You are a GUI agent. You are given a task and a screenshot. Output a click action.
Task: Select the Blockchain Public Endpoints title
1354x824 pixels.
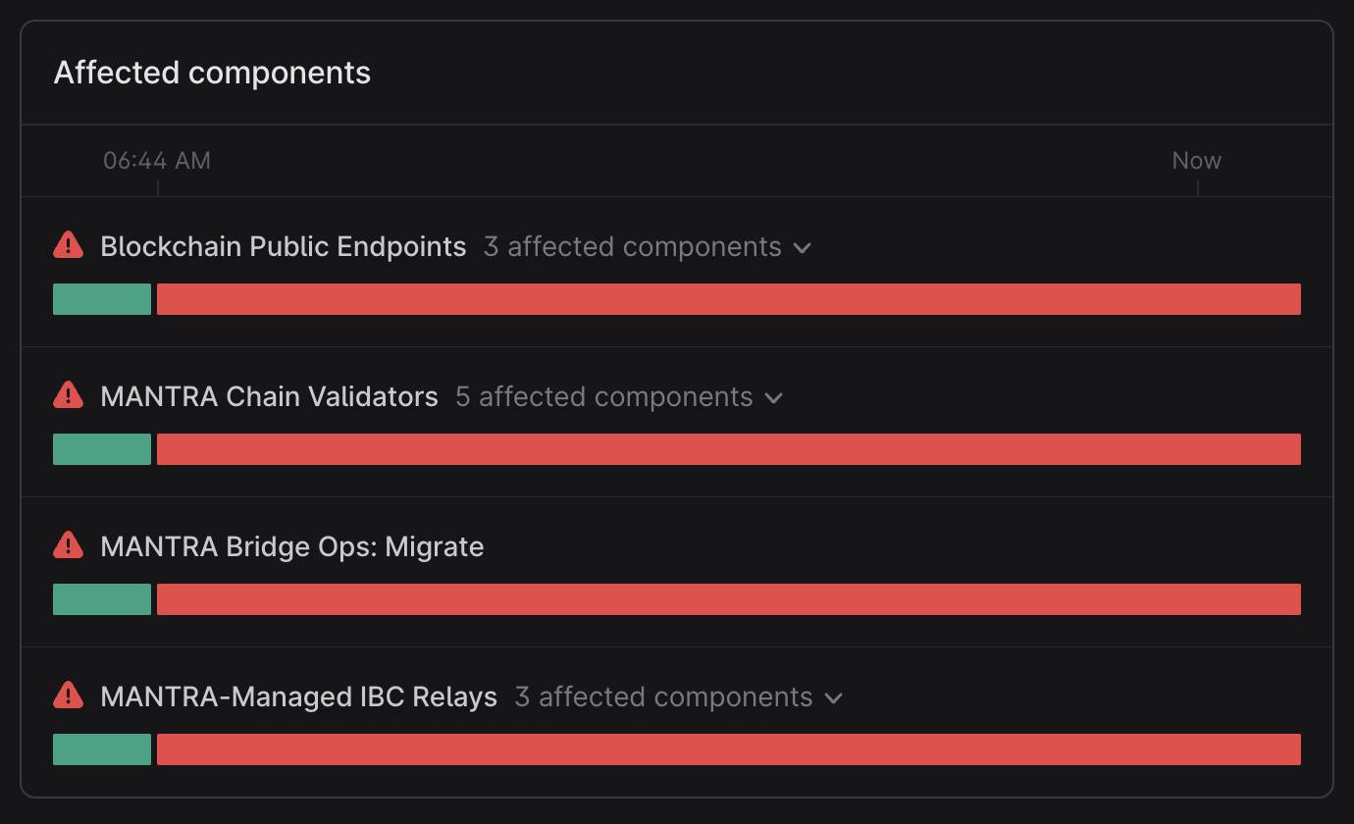(284, 246)
